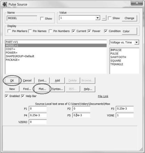
Task: Click the P4 input field
Action: [x=38, y=115]
